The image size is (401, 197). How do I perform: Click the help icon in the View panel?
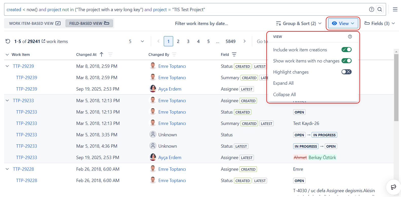tap(350, 37)
